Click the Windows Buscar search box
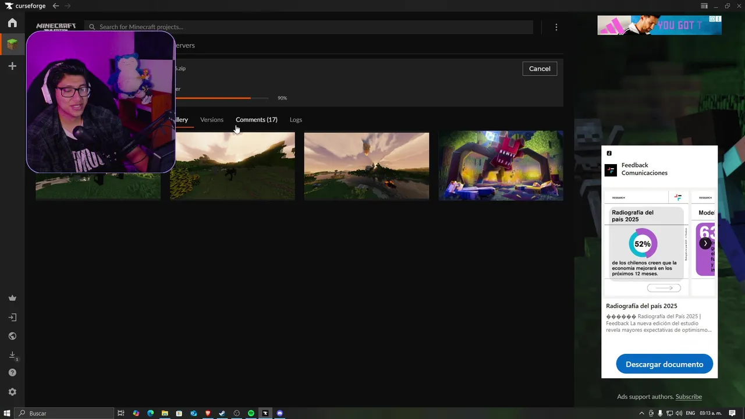Image resolution: width=745 pixels, height=419 pixels. point(65,413)
